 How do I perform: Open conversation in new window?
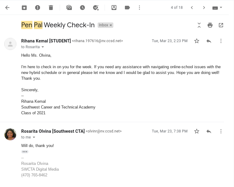(221, 25)
